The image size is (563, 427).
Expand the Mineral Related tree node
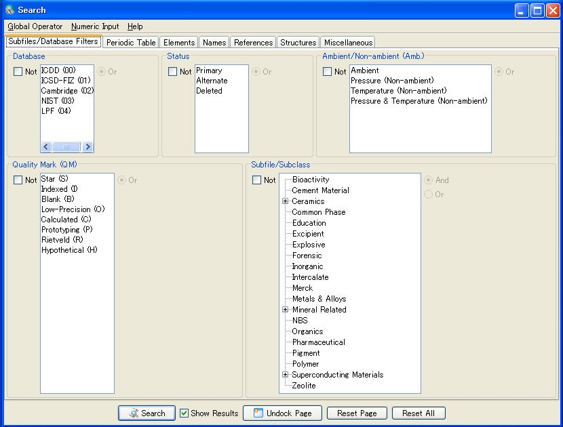click(286, 310)
